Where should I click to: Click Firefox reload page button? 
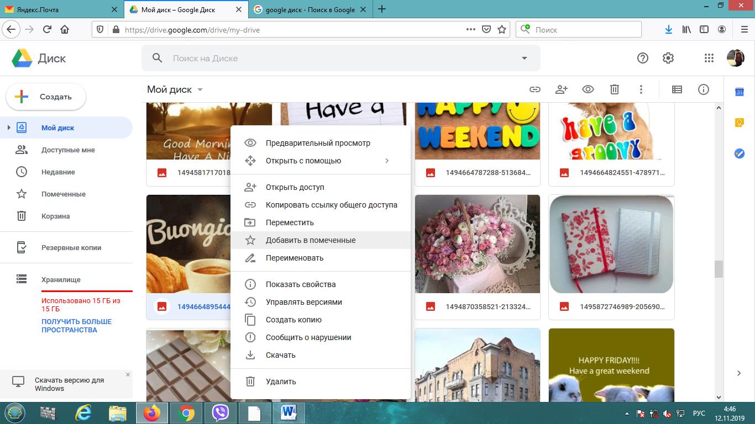click(x=47, y=30)
